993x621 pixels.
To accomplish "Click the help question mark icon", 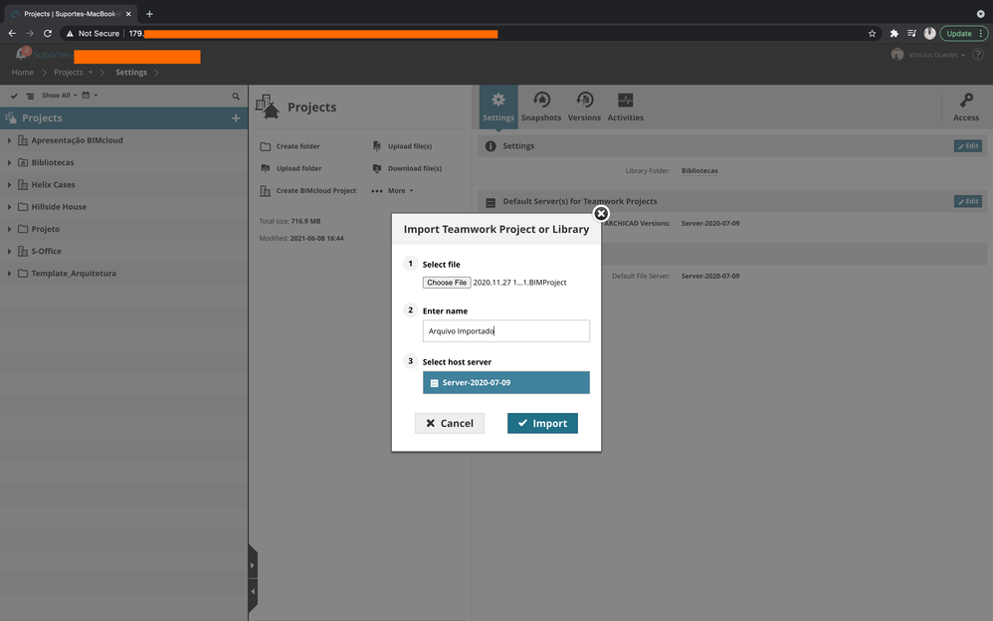I will coord(978,55).
